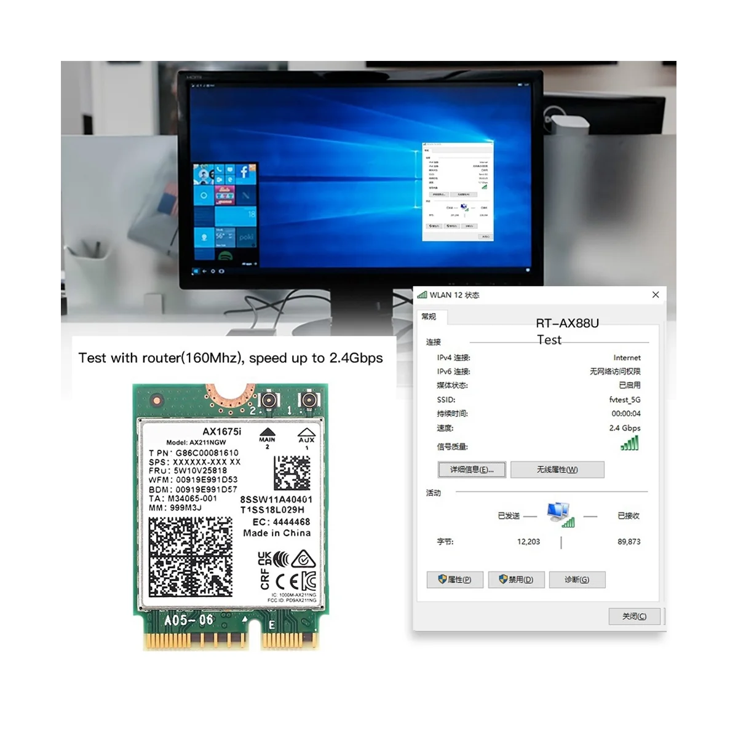Image resolution: width=738 pixels, height=738 pixels.
Task: Click the 关闭(C) close button
Action: (635, 616)
